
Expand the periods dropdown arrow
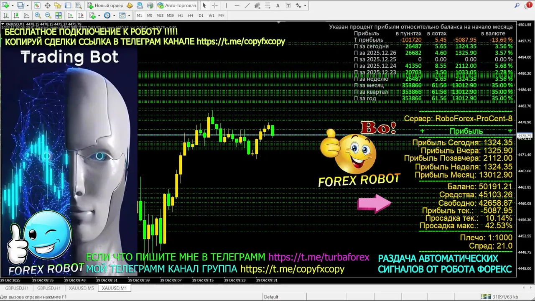point(114,15)
